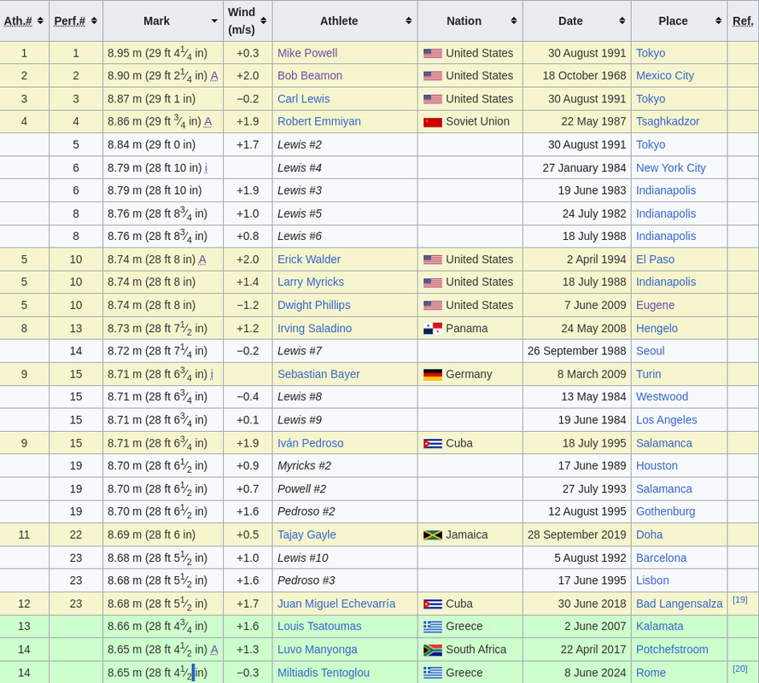759x683 pixels.
Task: Sort by Athlete using the header arrows
Action: pos(409,20)
